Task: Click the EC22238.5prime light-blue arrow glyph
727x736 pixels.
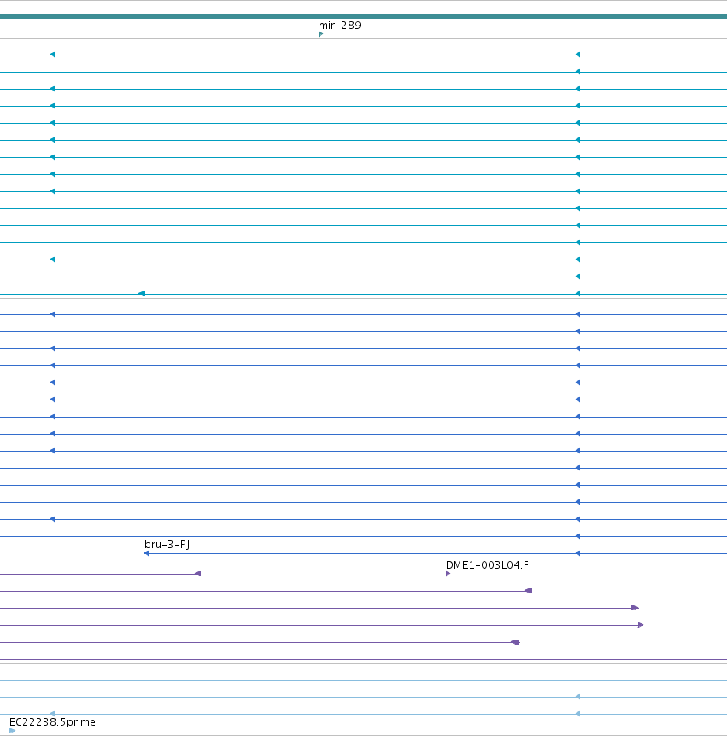Action: [13, 731]
